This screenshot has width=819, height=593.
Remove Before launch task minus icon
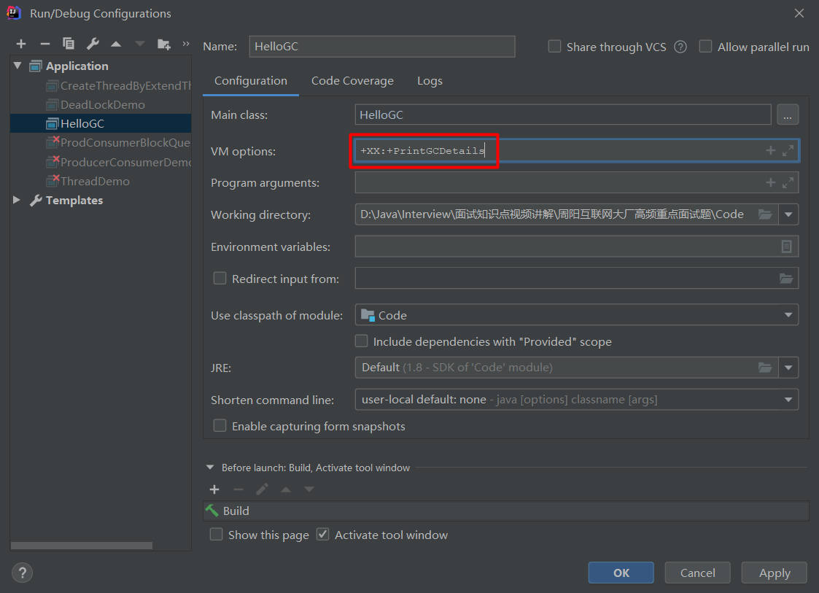point(238,489)
